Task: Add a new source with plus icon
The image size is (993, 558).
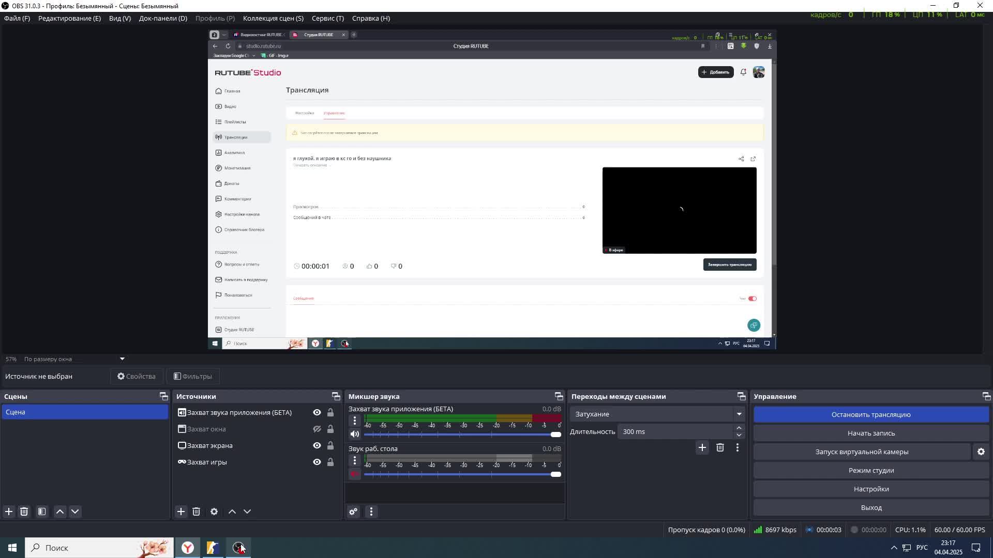Action: [x=180, y=512]
